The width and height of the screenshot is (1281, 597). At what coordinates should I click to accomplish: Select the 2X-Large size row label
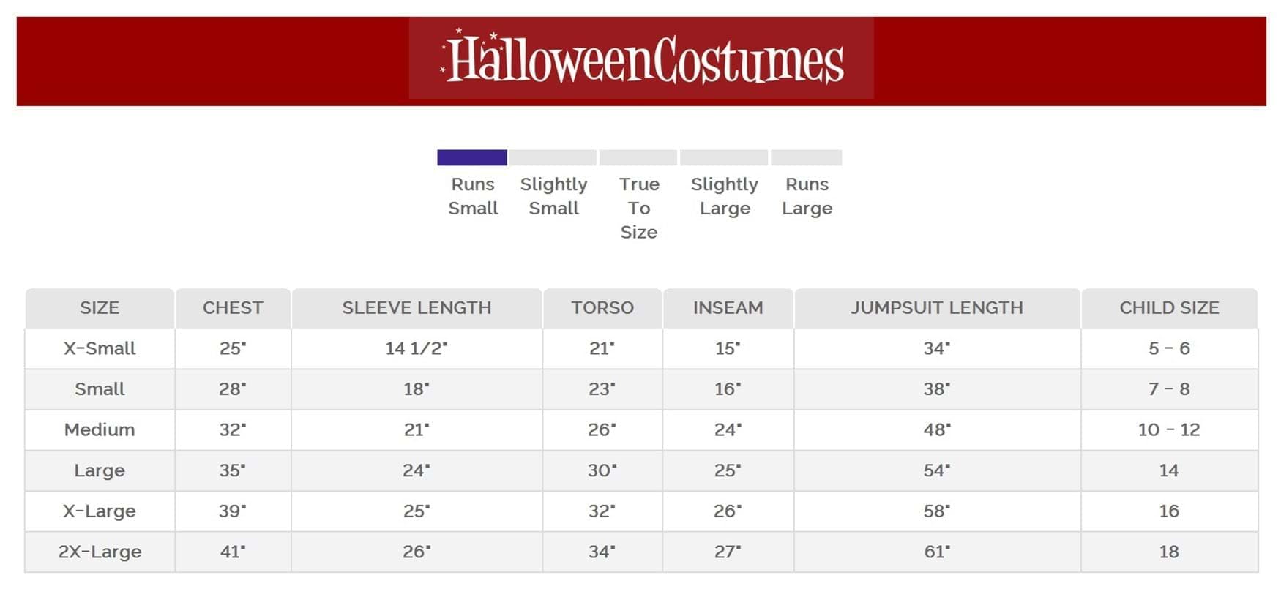pos(100,552)
